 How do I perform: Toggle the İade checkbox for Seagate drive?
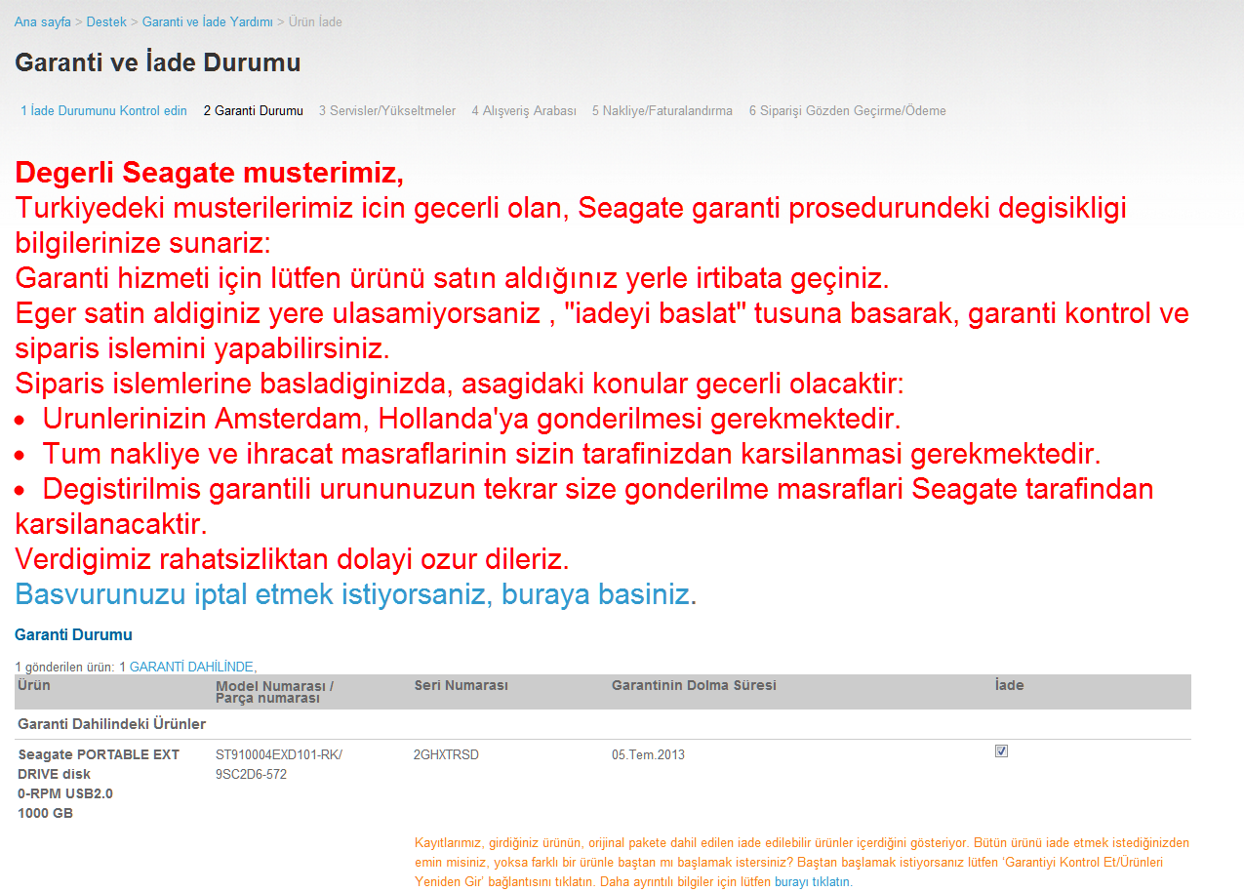pos(1001,751)
